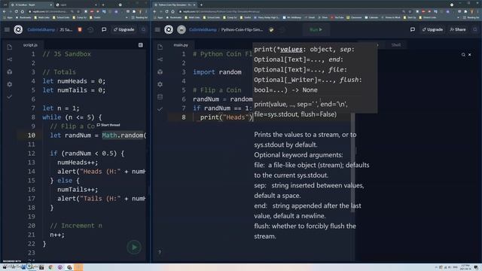Viewport: 482px width, 271px height.
Task: Open search icon at far right of Python header
Action: (x=475, y=30)
